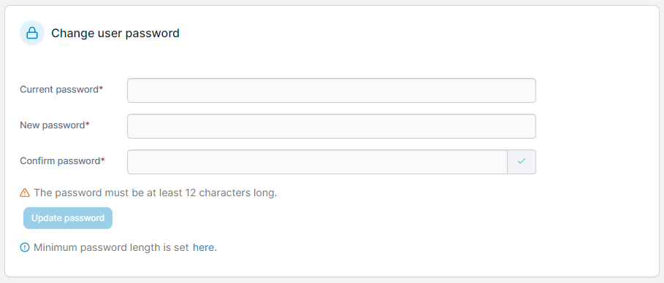Click the red asterisk after New password
Viewport: 664px width, 283px height.
(88, 124)
